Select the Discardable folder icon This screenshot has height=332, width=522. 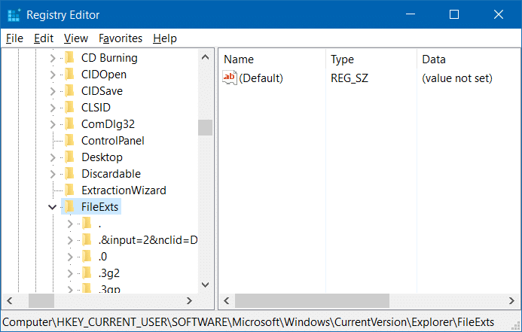(x=69, y=174)
